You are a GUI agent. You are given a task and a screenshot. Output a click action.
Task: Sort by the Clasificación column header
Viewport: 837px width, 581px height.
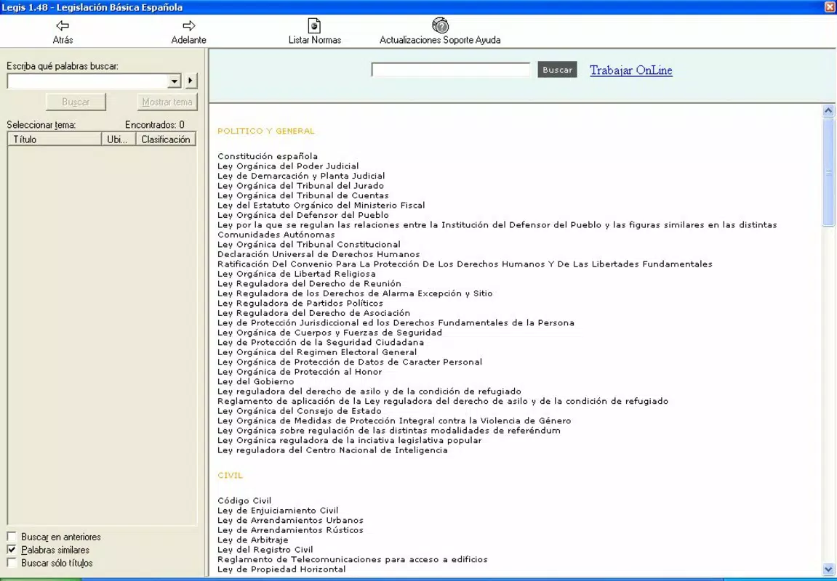click(x=166, y=139)
